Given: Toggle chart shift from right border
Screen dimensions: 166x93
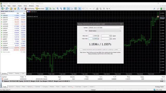Looking at the screenshot, I should coord(72,9).
